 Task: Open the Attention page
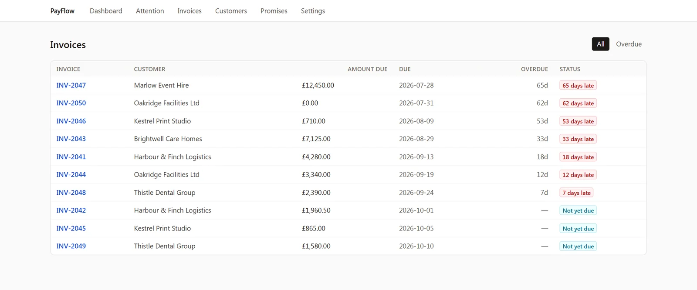pos(150,11)
